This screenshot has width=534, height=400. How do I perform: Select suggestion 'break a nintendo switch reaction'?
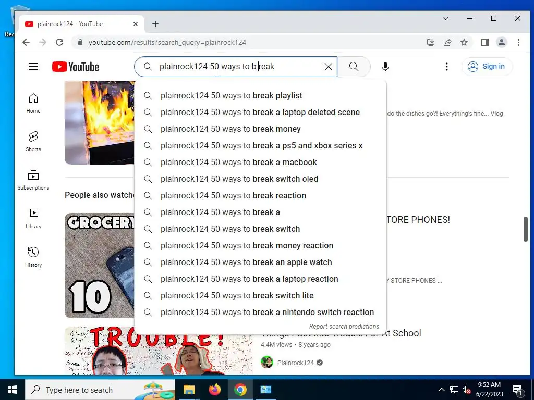[261, 312]
